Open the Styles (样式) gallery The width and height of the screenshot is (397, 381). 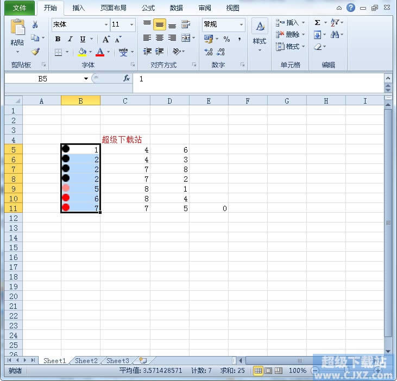pyautogui.click(x=260, y=34)
